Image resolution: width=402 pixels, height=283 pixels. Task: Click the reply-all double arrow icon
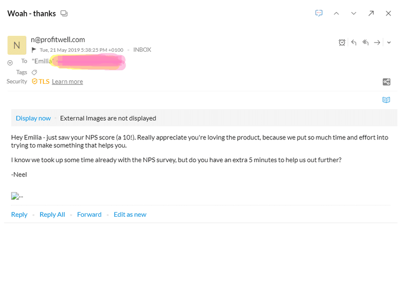(x=365, y=42)
